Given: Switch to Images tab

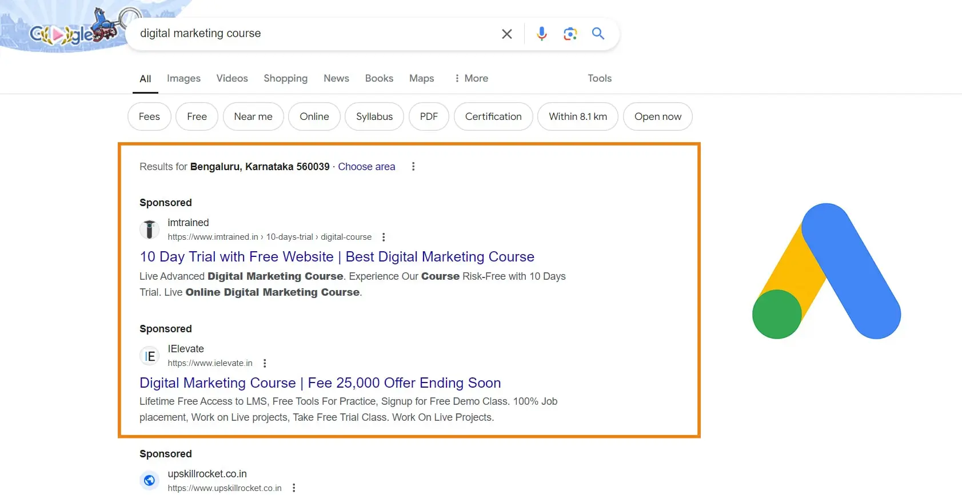Looking at the screenshot, I should 183,78.
